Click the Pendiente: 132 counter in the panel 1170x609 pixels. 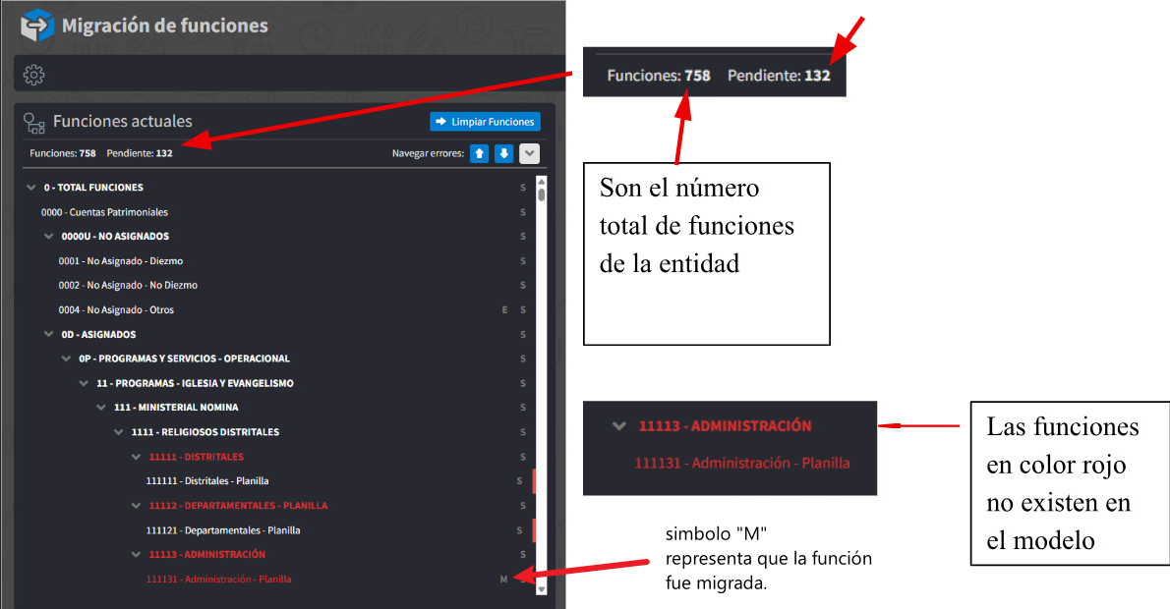(140, 153)
